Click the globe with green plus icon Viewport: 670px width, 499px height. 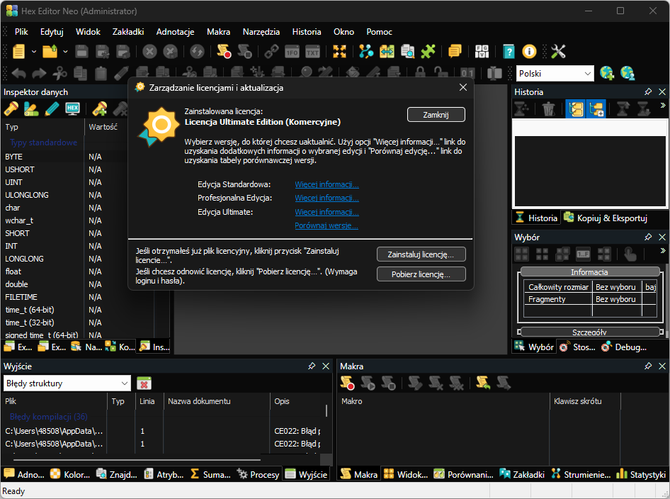pos(607,74)
